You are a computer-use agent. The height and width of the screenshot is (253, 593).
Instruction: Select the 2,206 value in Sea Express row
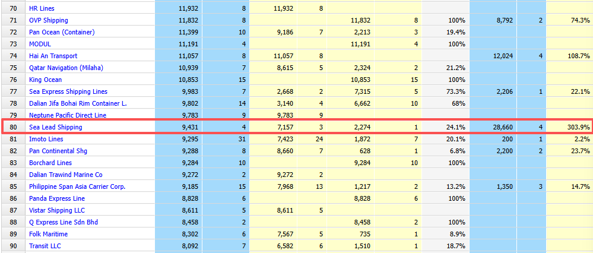(505, 91)
